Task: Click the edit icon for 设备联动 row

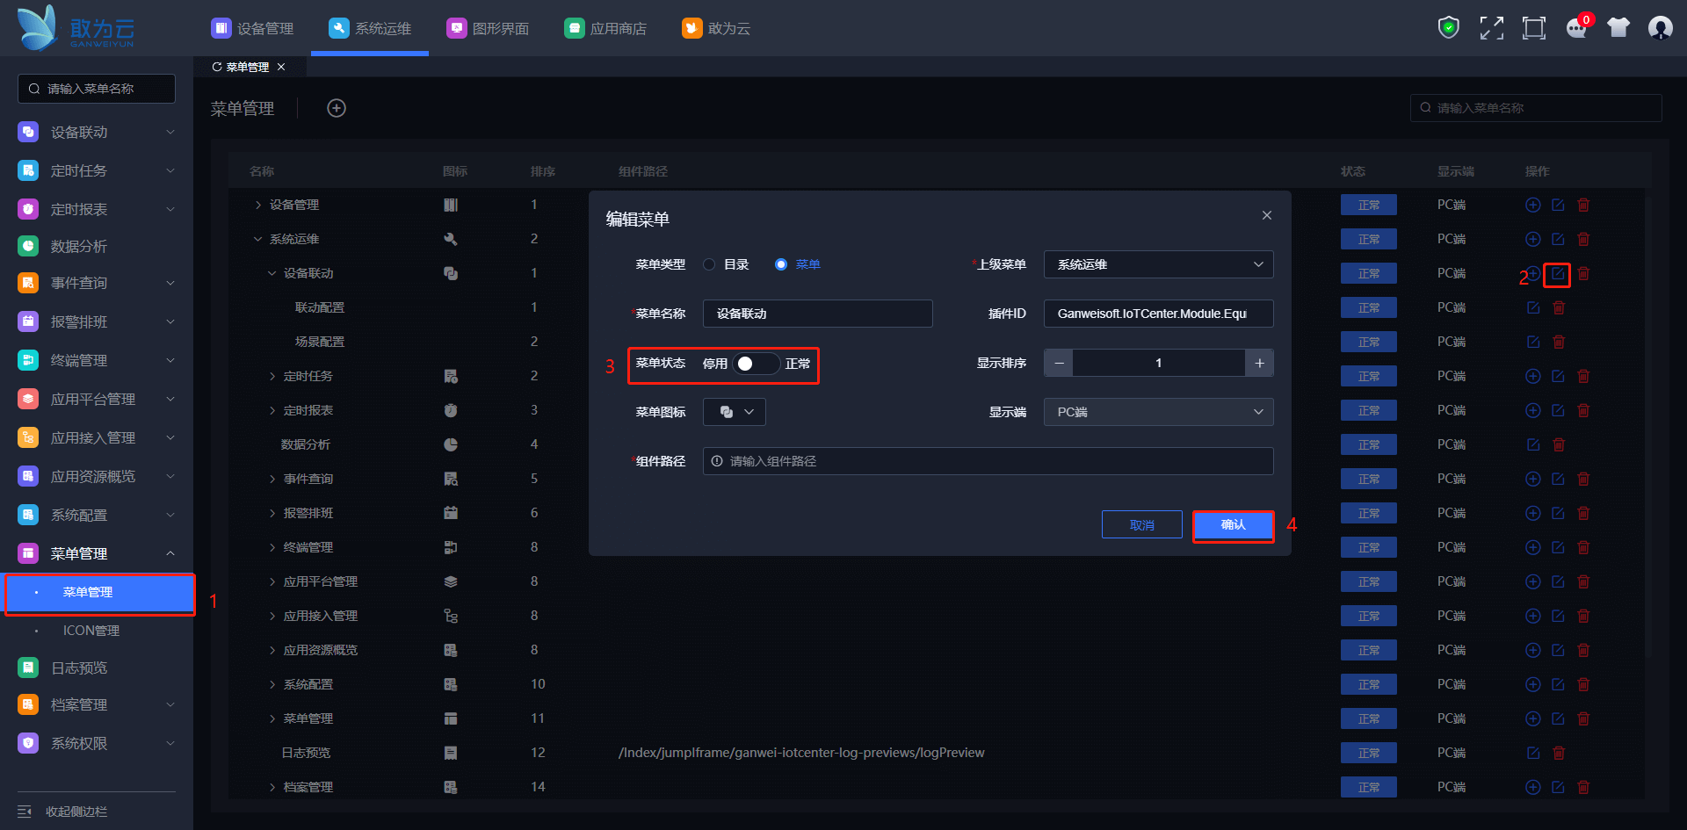Action: click(x=1557, y=274)
